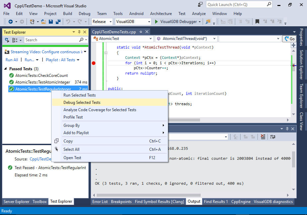Click the Go button in navigation bar
The width and height of the screenshot is (307, 215).
(289, 39)
